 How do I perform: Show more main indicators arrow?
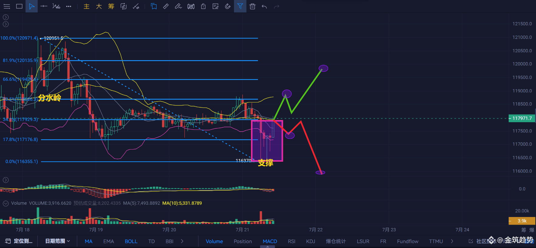[x=182, y=241]
